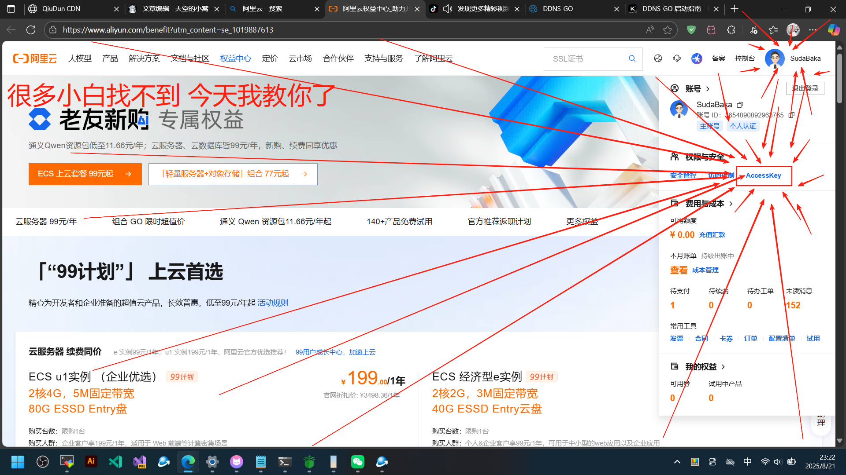Mute the tab playing audio via speaker icon
The height and width of the screenshot is (475, 846).
(x=447, y=9)
